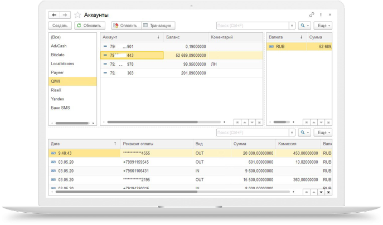
Task: Select the RUB currency row
Action: (x=299, y=46)
